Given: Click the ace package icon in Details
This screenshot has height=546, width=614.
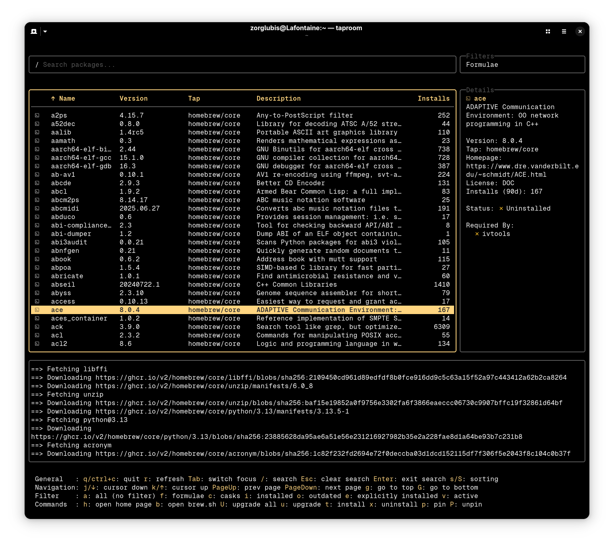Looking at the screenshot, I should click(468, 99).
